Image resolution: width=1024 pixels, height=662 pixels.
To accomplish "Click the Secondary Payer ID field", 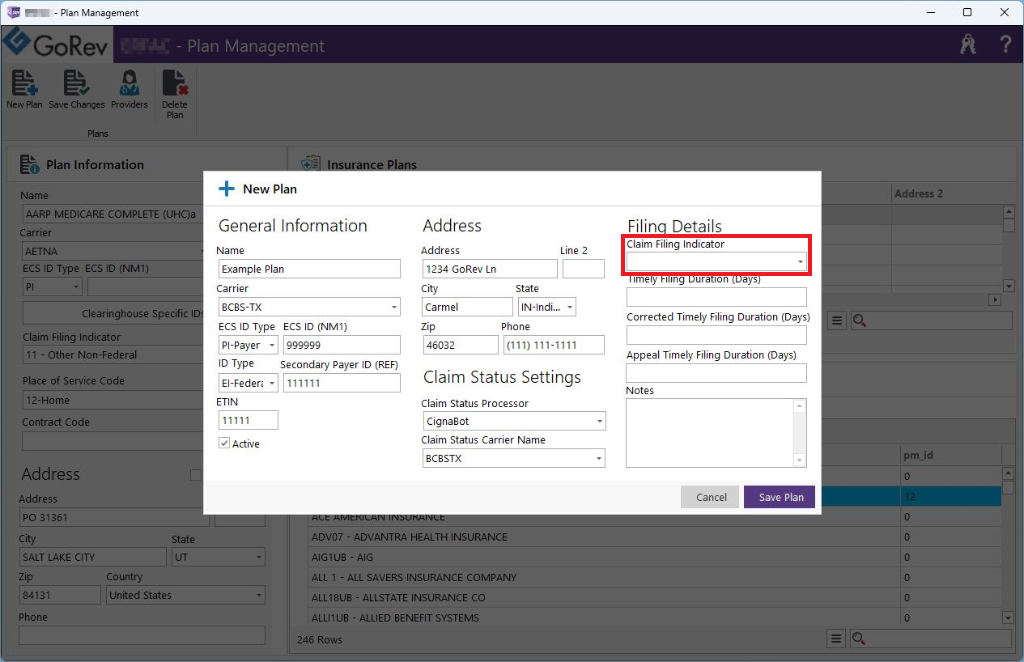I will pos(342,383).
